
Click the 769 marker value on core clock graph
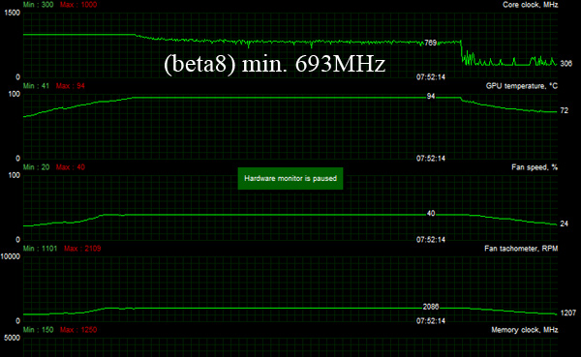(430, 43)
